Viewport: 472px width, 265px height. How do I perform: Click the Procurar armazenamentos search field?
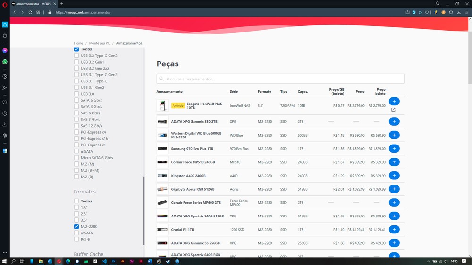click(280, 79)
